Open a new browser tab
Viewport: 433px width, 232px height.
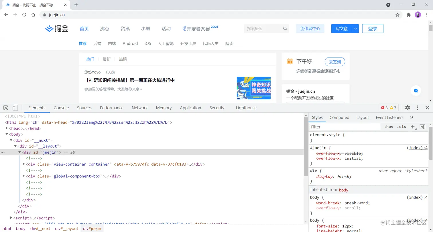(x=76, y=5)
